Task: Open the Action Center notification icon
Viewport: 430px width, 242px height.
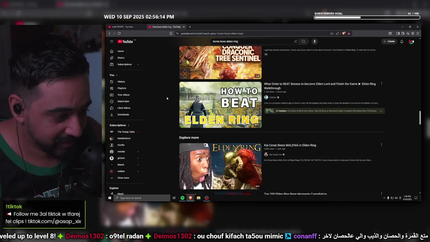Action: click(x=416, y=198)
